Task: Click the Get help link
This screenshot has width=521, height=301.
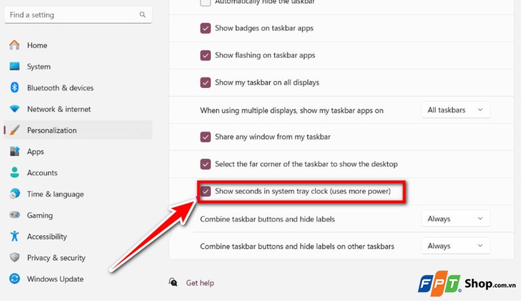Action: point(200,283)
